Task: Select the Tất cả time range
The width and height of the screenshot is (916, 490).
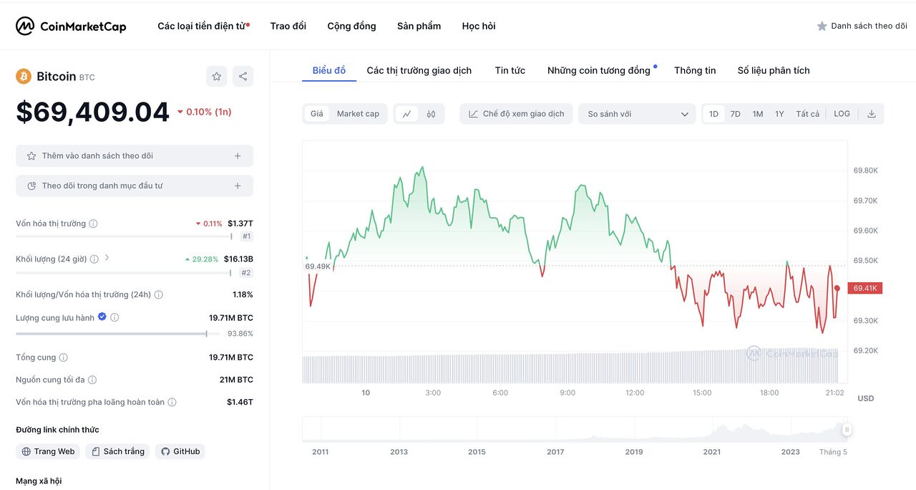Action: point(807,114)
